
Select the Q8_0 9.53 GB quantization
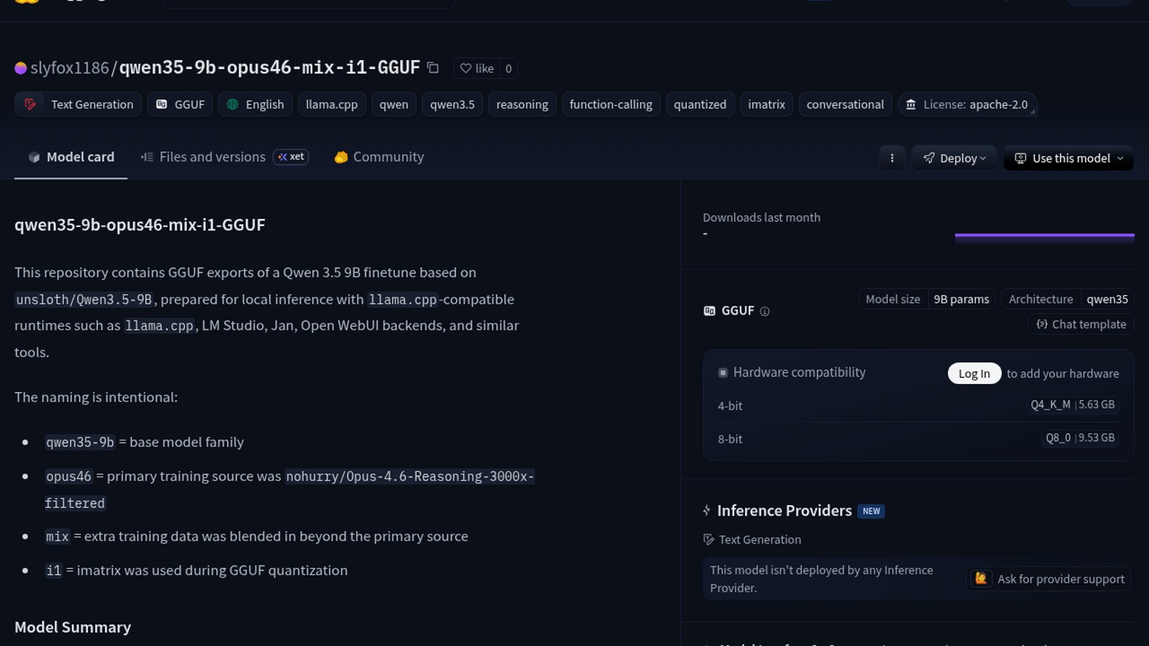1080,438
